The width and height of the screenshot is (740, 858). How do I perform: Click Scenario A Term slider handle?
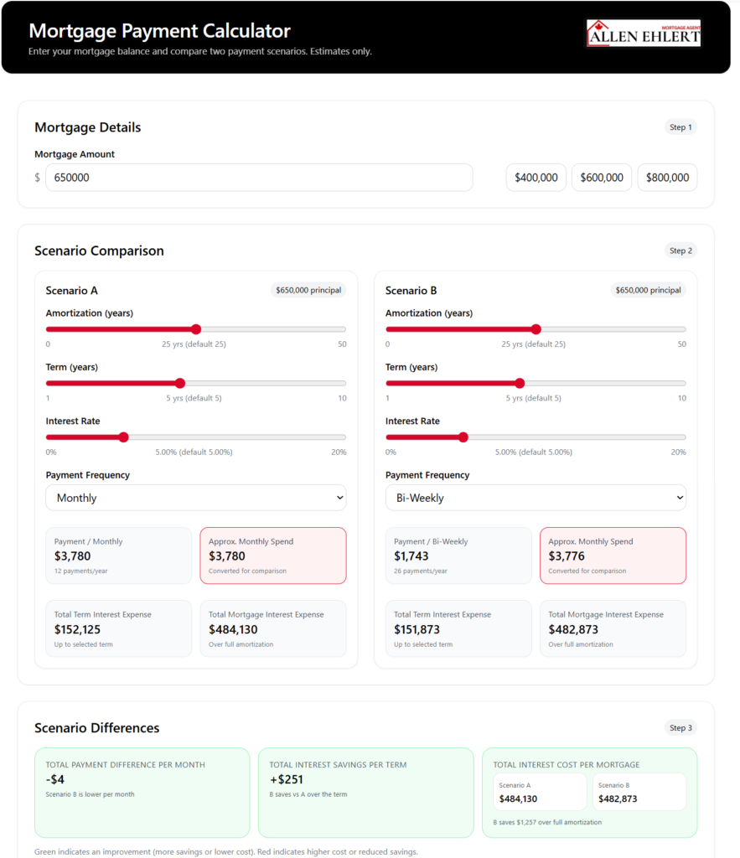coord(179,383)
